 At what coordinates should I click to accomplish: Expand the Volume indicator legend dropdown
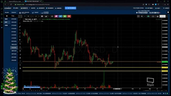click(32, 21)
